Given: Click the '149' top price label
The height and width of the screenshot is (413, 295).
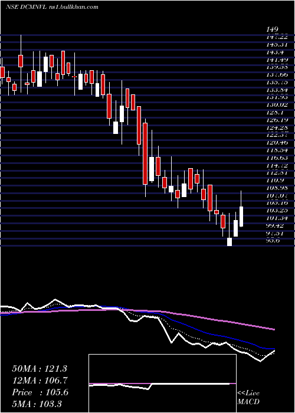Looking at the screenshot, I should 273,29.
